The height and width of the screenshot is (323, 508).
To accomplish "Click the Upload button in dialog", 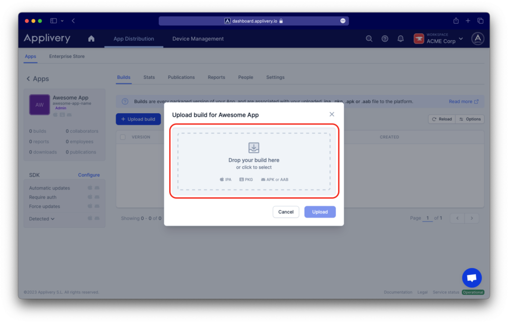I will tap(320, 212).
